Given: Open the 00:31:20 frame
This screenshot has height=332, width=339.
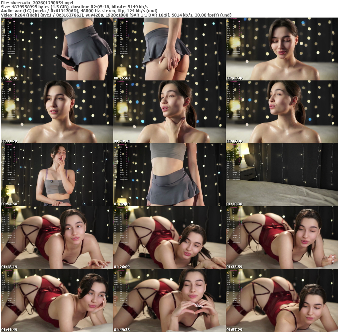Looking at the screenshot, I should 57,112.
